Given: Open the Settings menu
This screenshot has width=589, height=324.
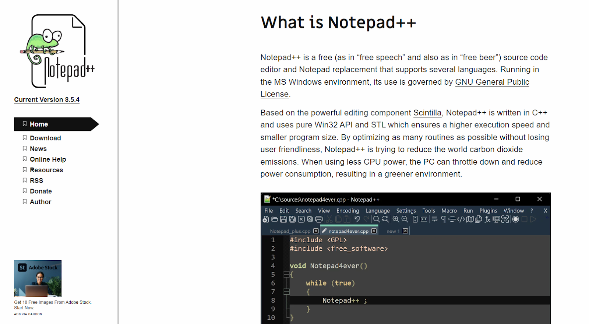Looking at the screenshot, I should point(406,211).
